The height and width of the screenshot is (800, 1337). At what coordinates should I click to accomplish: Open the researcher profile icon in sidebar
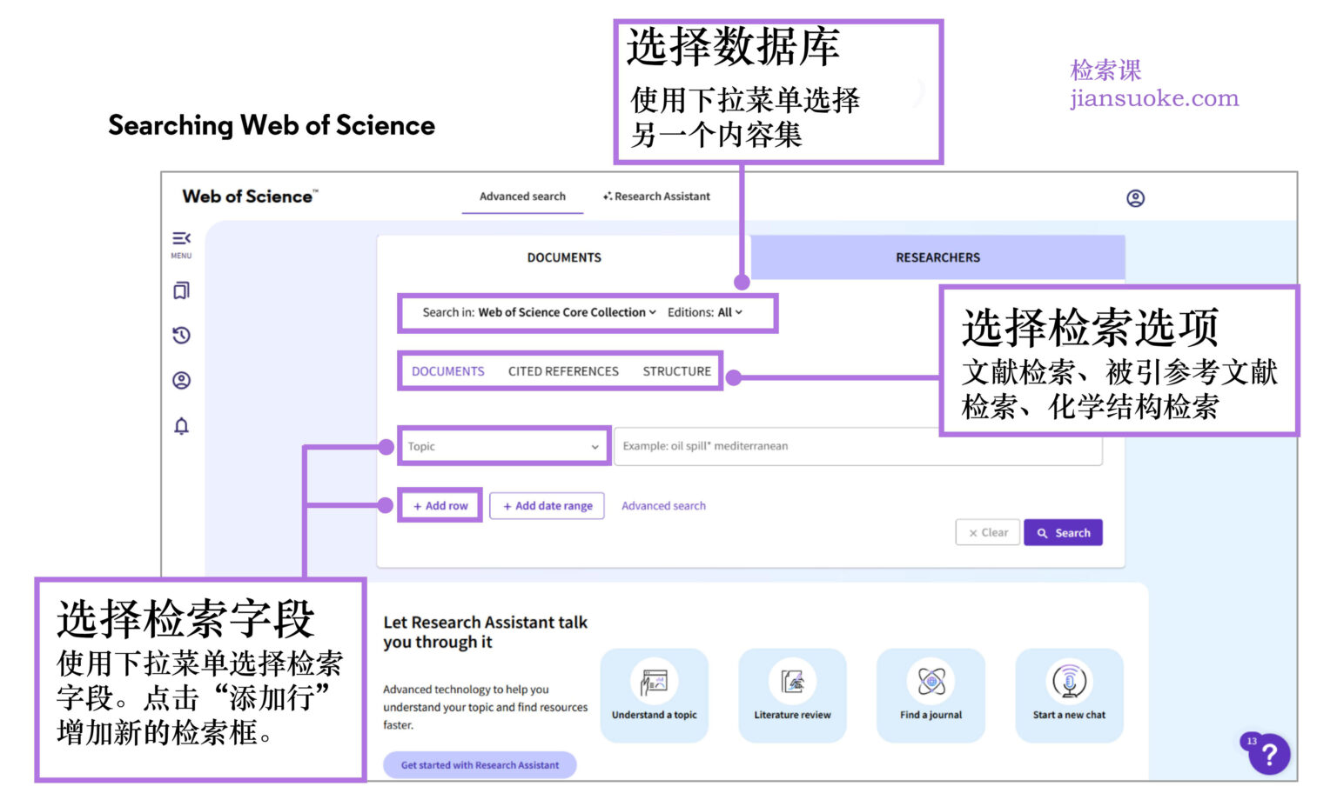coord(181,380)
